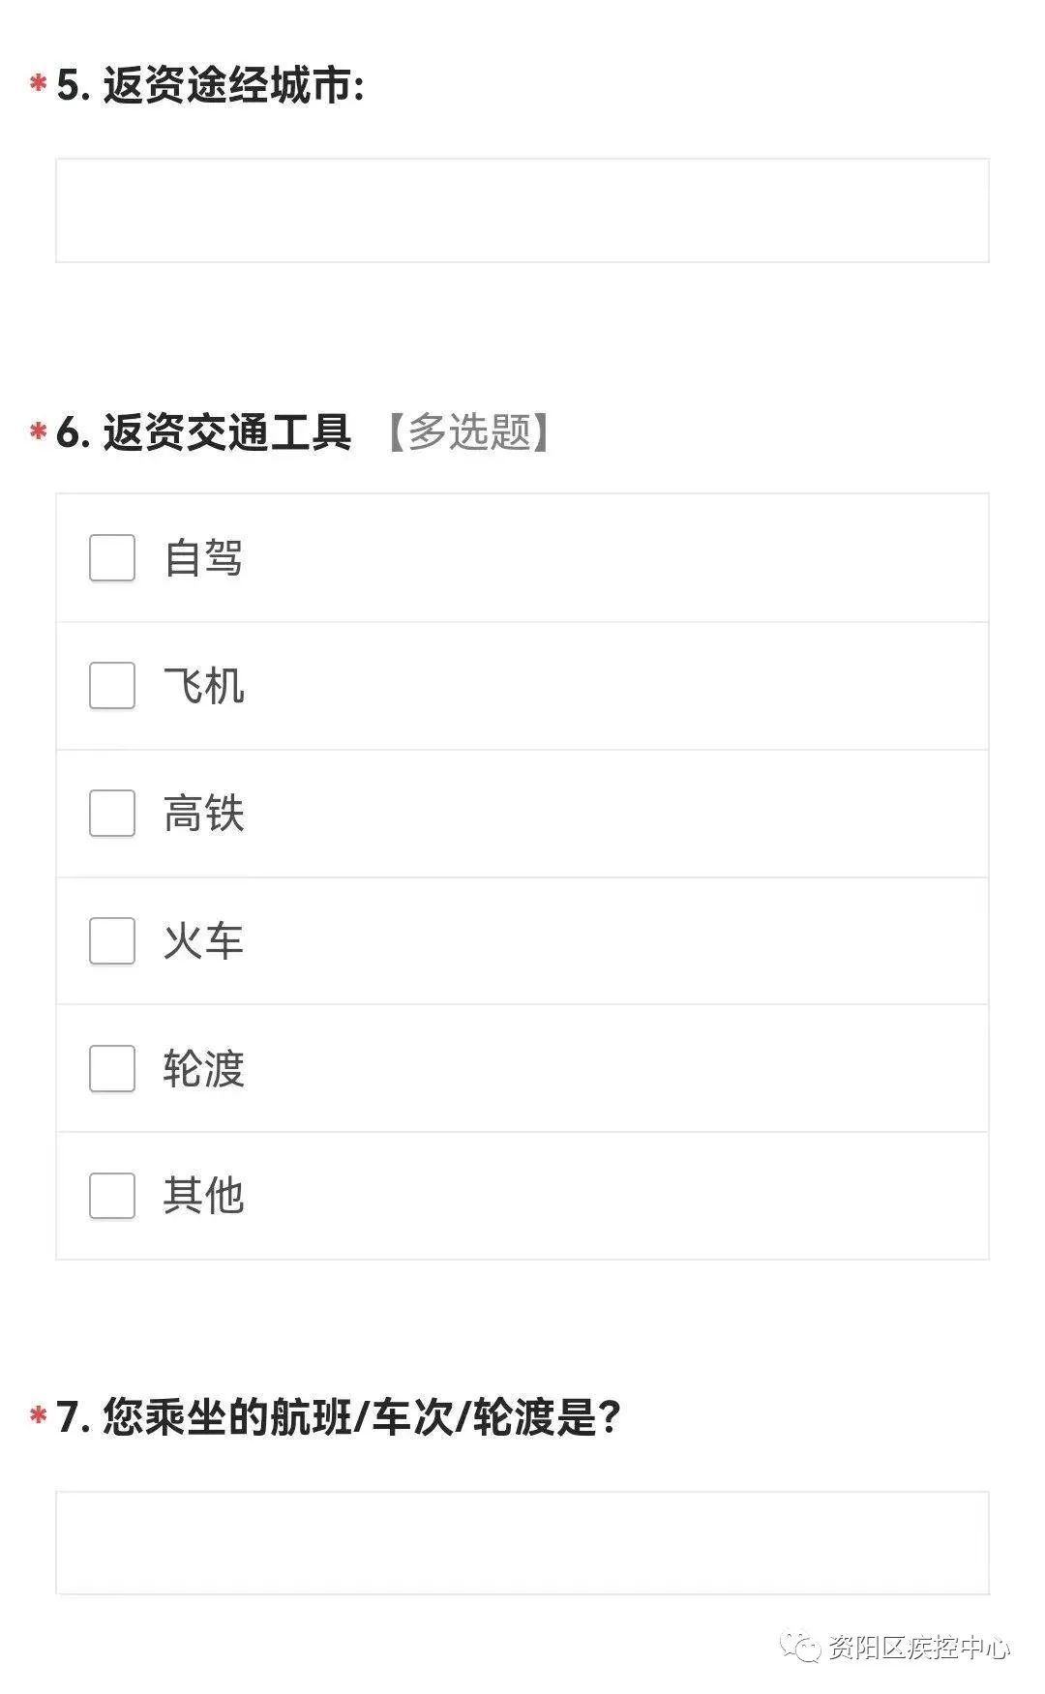
Task: Click the 飞机 option label text
Action: pyautogui.click(x=203, y=686)
